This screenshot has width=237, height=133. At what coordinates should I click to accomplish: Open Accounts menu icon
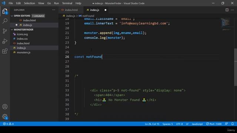5,107
